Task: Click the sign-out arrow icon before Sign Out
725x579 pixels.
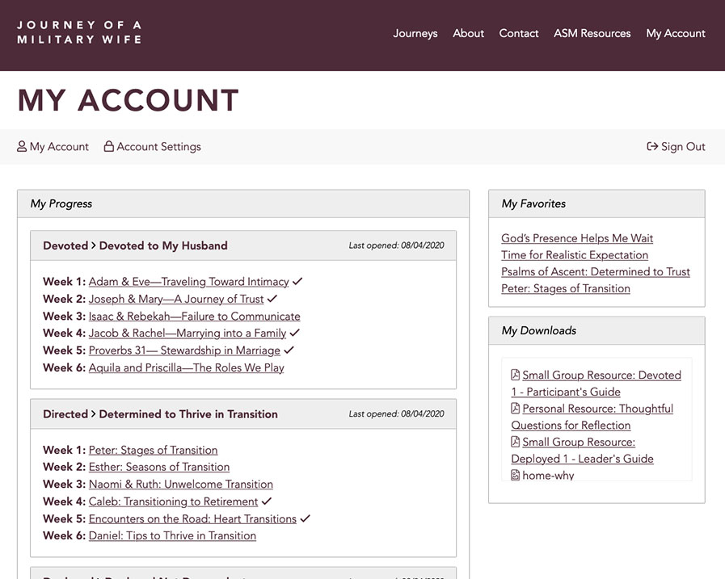Action: click(x=651, y=146)
